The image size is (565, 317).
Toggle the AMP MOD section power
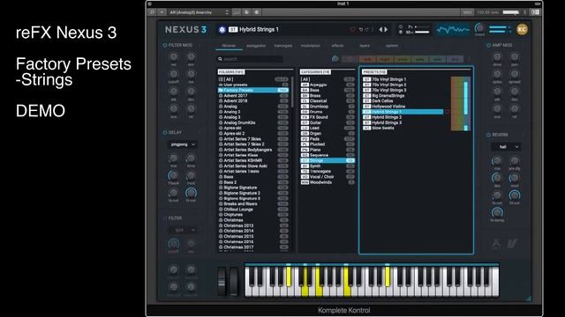click(488, 45)
